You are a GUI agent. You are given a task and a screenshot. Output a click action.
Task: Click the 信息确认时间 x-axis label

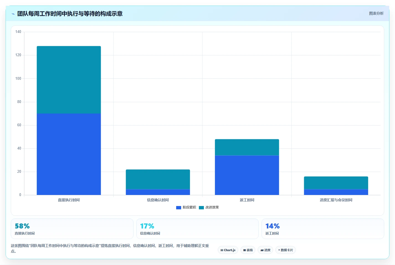tap(158, 200)
